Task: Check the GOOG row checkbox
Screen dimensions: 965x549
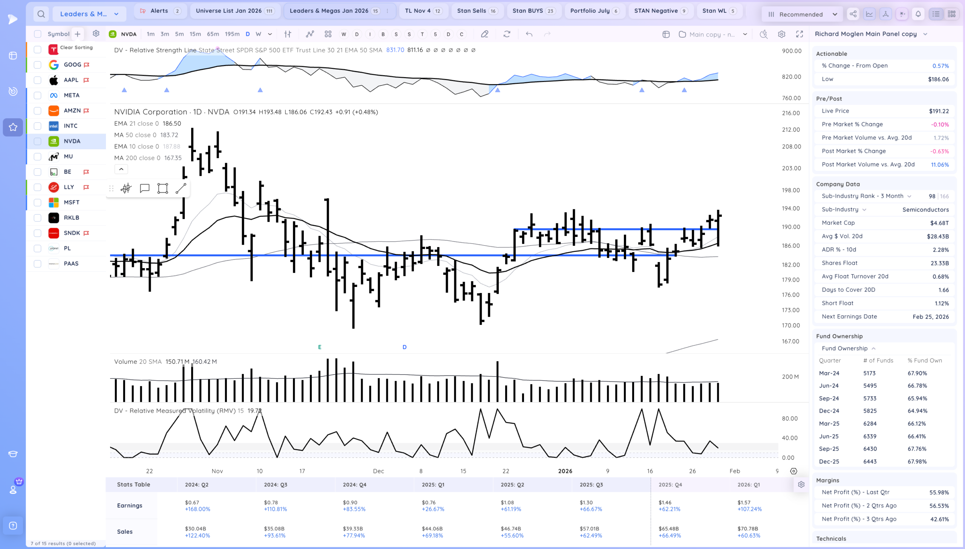Action: (37, 65)
